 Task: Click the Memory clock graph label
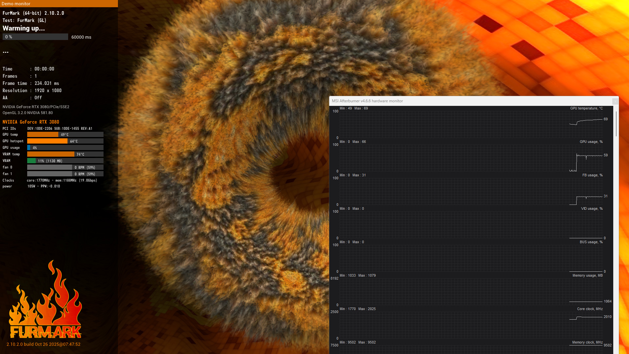587,342
